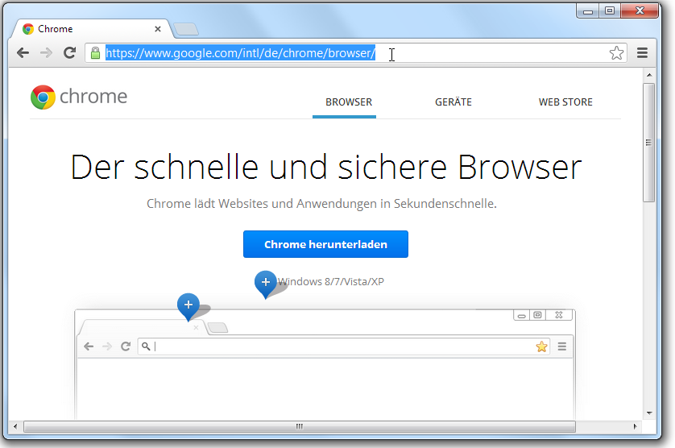Click the yellow star in illustrated browser

(541, 346)
